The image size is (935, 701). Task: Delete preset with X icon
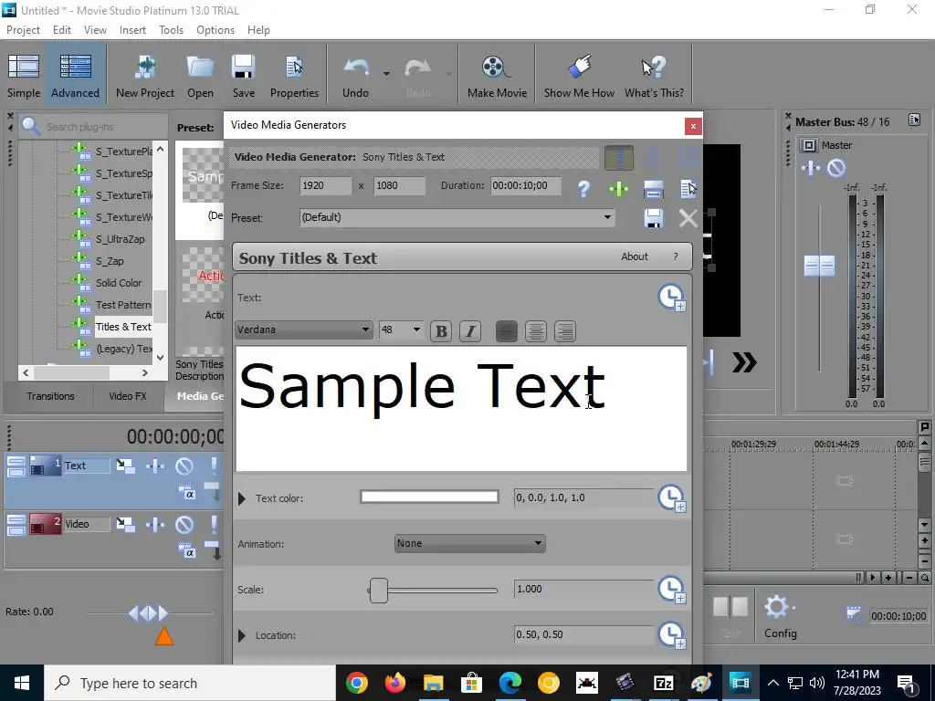pyautogui.click(x=688, y=218)
